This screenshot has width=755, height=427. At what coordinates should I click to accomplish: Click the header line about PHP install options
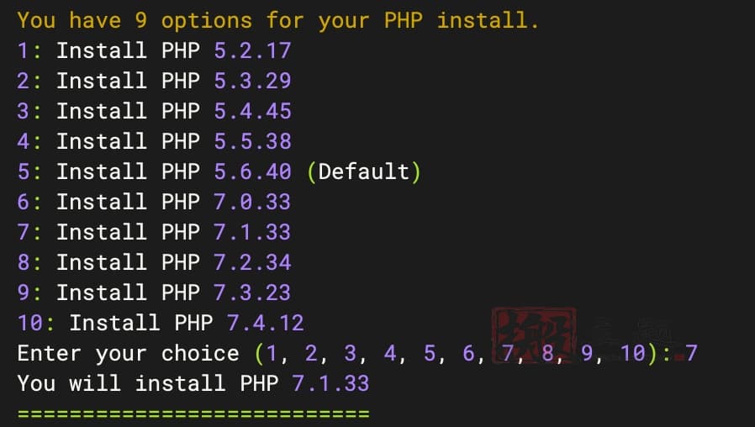coord(277,20)
